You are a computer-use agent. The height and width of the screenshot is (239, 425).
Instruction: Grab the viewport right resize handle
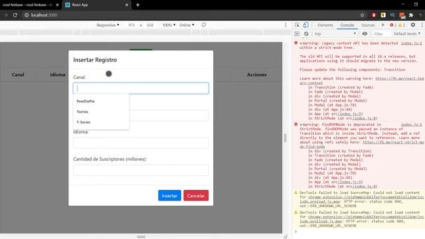tap(285, 137)
